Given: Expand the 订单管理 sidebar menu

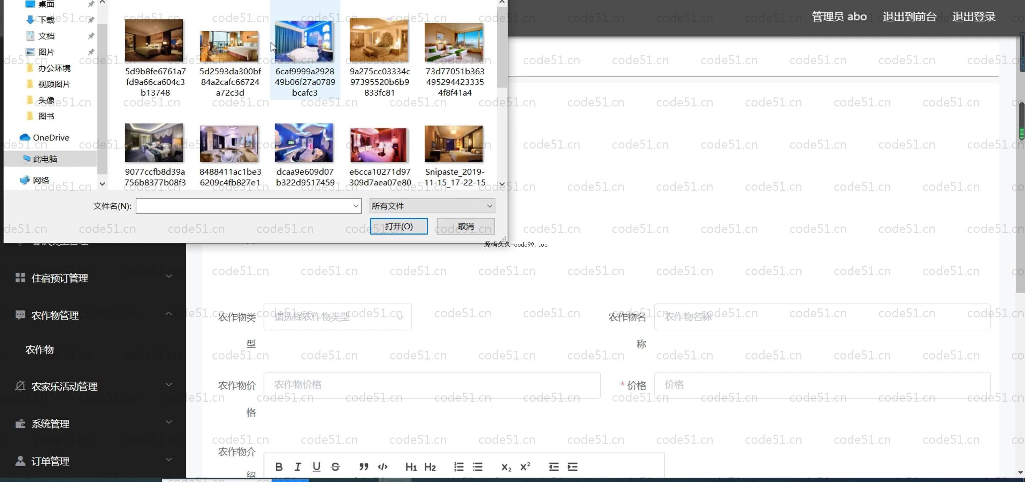Looking at the screenshot, I should [x=93, y=461].
